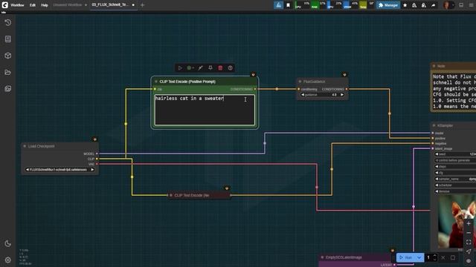Open the workflows folder sidebar icon

coord(8,73)
